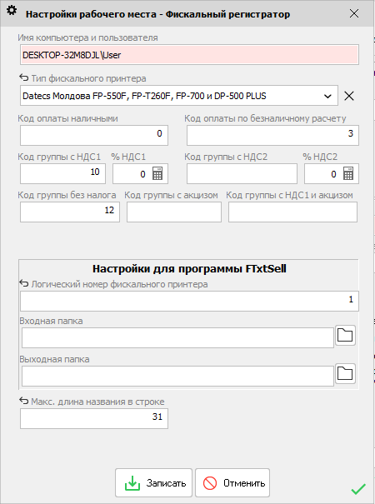This screenshot has width=375, height=504.
Task: Focus the Код оплаты наличными field
Action: point(94,135)
